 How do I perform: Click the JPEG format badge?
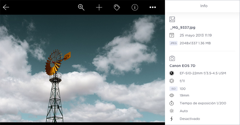point(173,43)
